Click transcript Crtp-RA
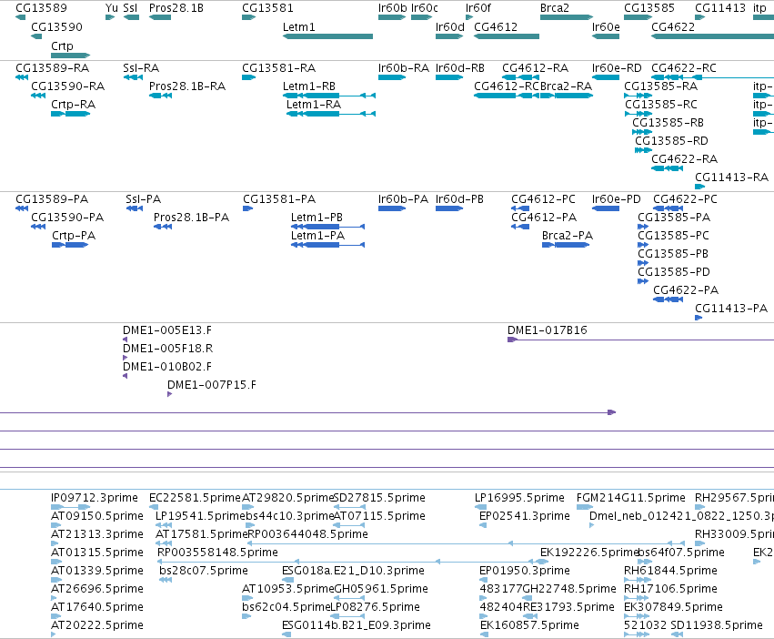The width and height of the screenshot is (774, 639). point(73,105)
